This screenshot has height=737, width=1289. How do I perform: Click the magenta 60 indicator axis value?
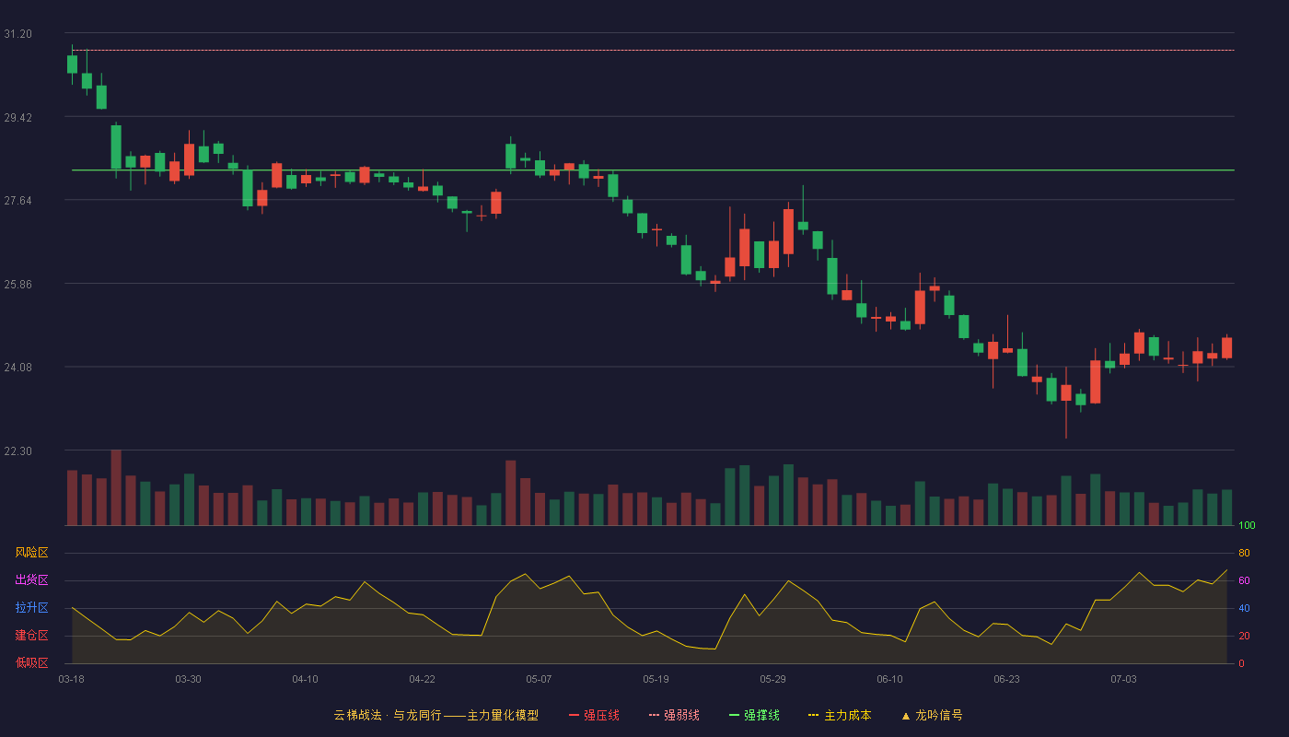1244,580
